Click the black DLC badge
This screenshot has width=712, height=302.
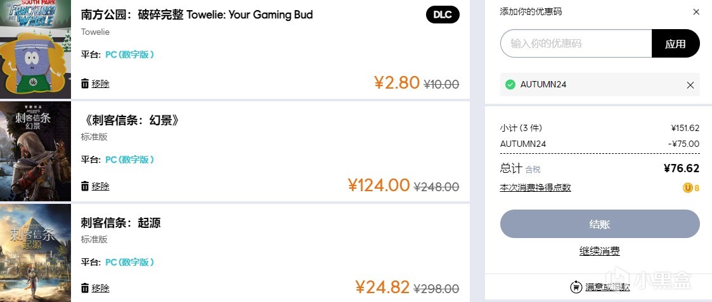tap(443, 15)
